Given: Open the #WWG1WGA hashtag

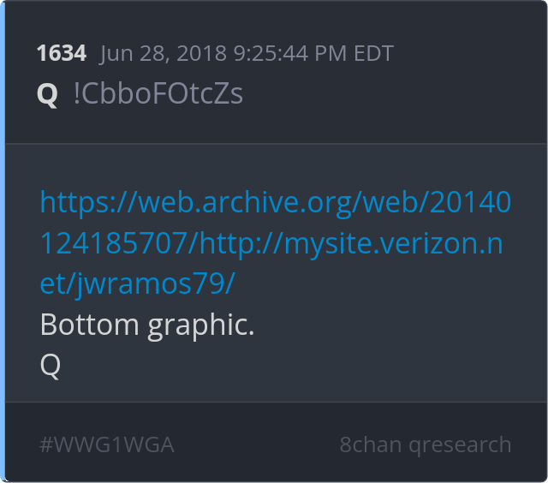Looking at the screenshot, I should pos(107,445).
